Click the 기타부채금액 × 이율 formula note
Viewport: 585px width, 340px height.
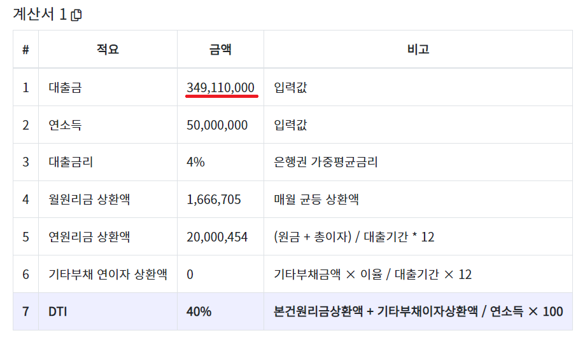[x=373, y=275]
